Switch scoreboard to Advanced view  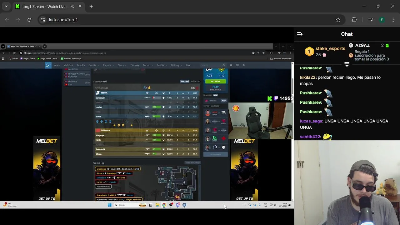(x=196, y=81)
